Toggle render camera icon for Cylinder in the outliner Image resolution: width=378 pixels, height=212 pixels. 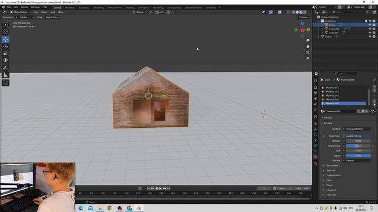(x=374, y=32)
